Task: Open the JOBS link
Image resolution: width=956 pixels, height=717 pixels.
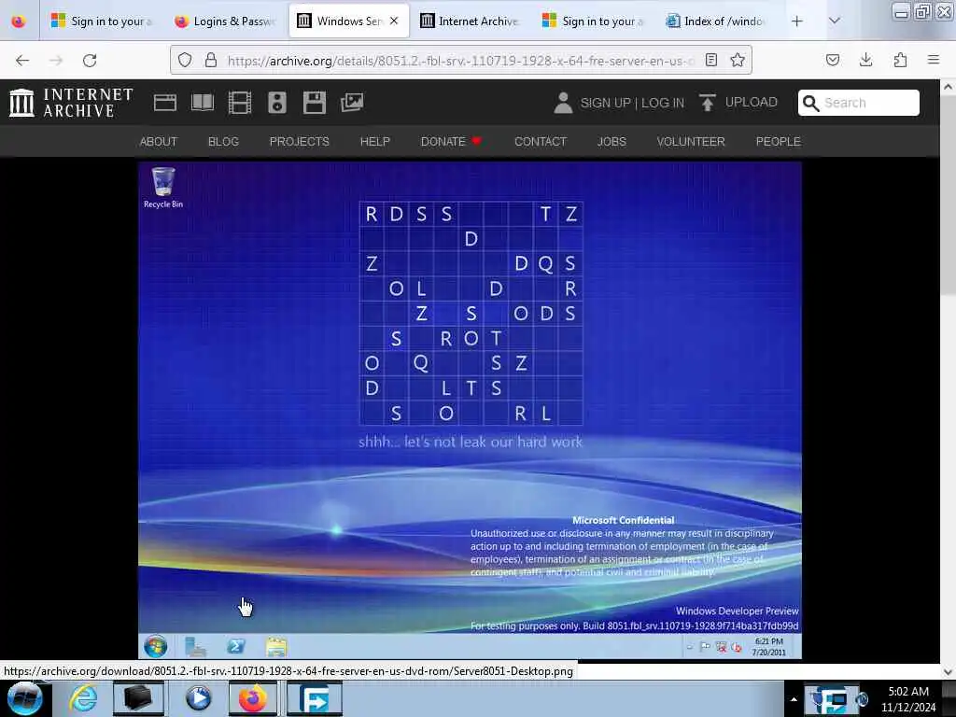Action: tap(612, 142)
